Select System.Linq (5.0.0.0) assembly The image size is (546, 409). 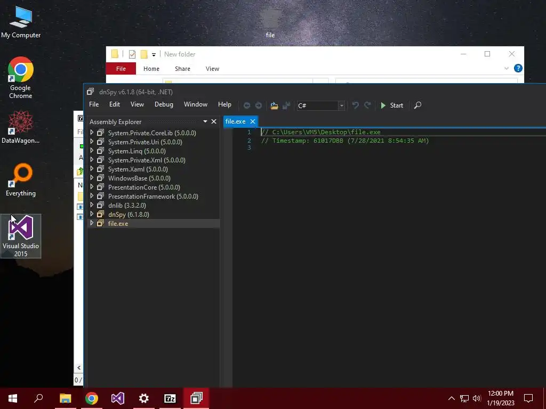pyautogui.click(x=137, y=151)
